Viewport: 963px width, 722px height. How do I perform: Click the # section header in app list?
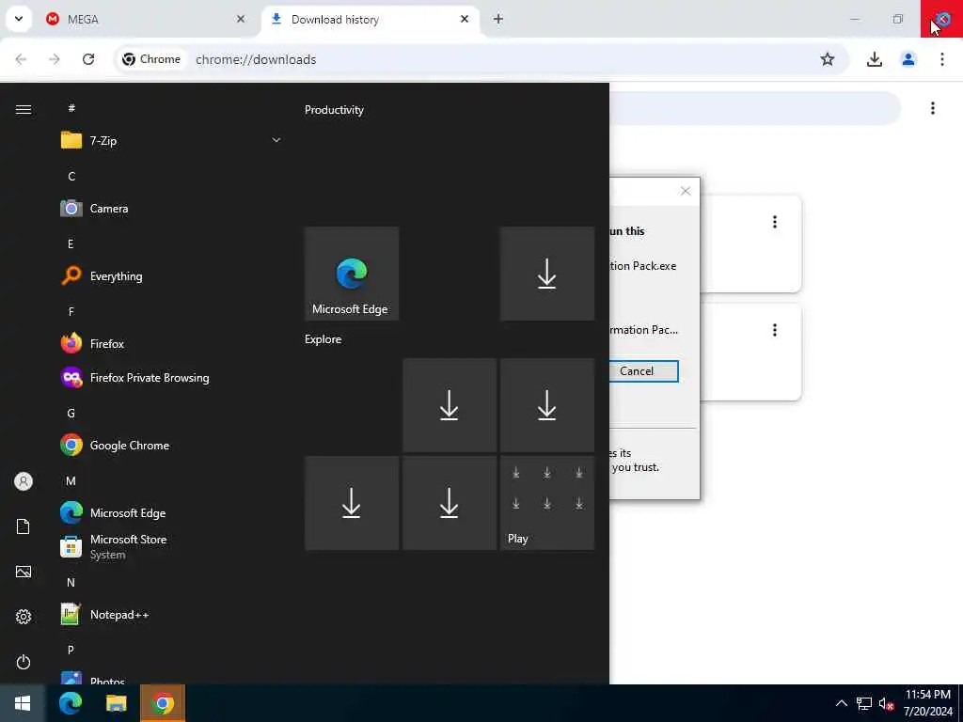coord(71,109)
